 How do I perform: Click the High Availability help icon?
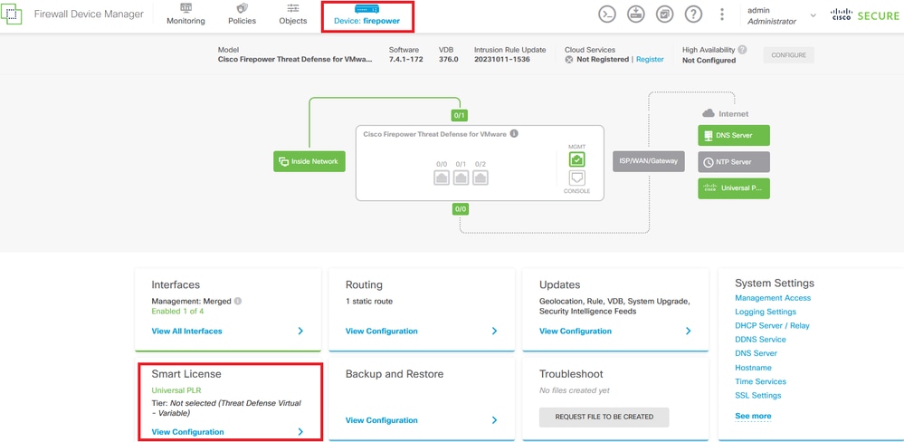coord(743,50)
